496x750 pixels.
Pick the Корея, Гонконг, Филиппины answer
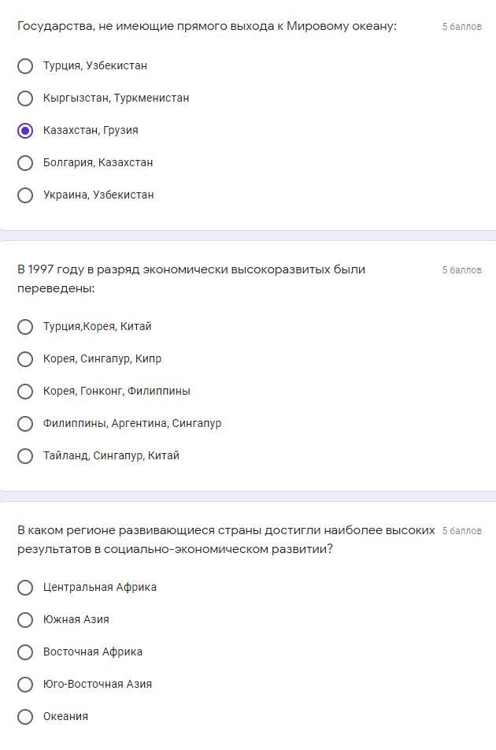[x=25, y=392]
